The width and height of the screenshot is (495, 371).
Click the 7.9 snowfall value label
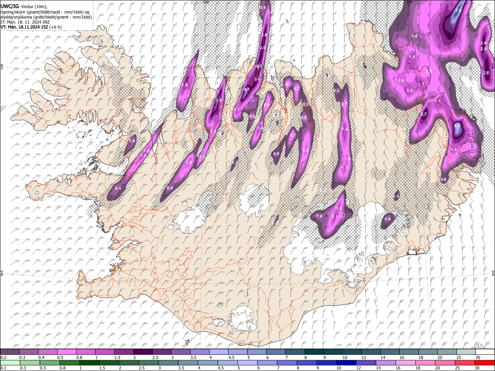[x=459, y=10]
